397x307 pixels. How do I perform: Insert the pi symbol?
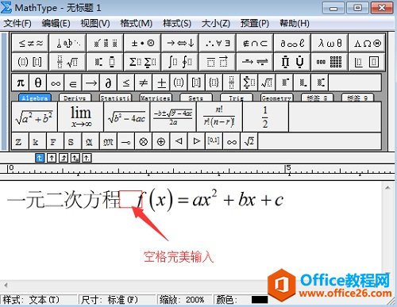coord(21,83)
